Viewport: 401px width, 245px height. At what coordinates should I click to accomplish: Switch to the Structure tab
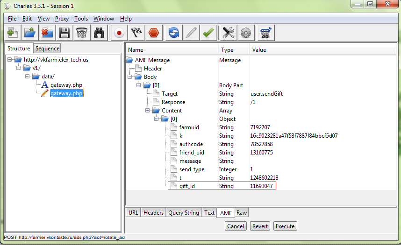[x=19, y=48]
